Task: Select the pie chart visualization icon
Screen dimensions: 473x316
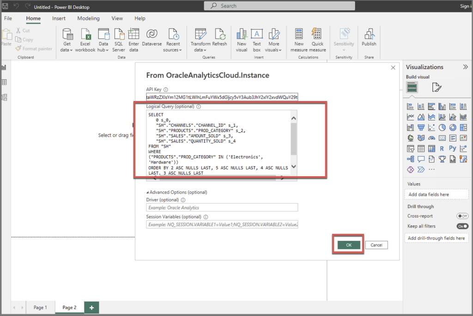Action: [x=442, y=127]
